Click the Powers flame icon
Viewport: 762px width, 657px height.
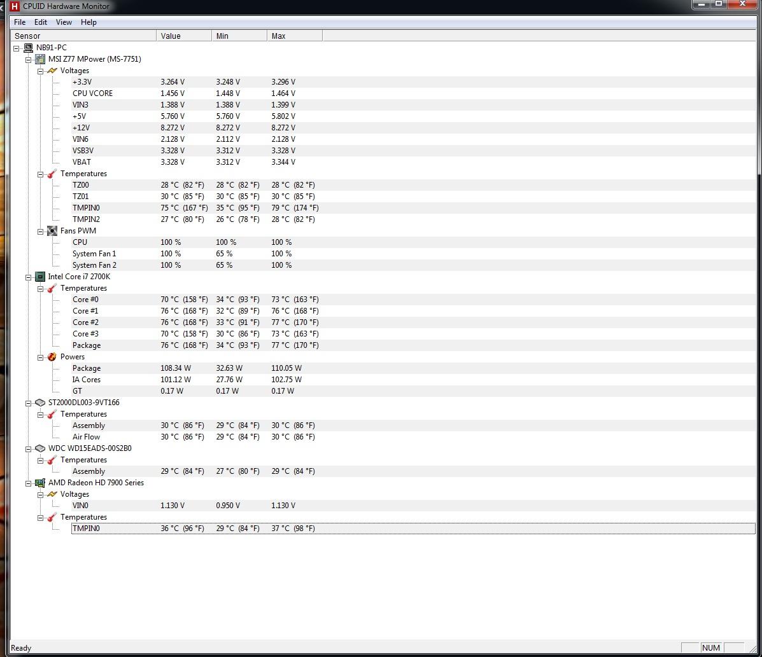pyautogui.click(x=52, y=357)
